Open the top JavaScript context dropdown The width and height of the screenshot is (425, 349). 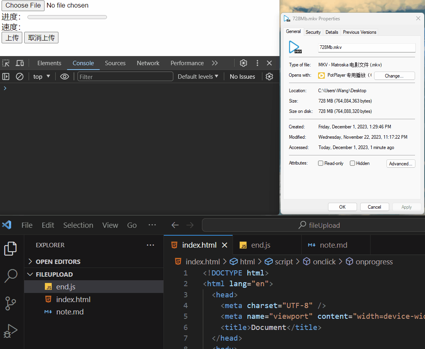(x=41, y=77)
